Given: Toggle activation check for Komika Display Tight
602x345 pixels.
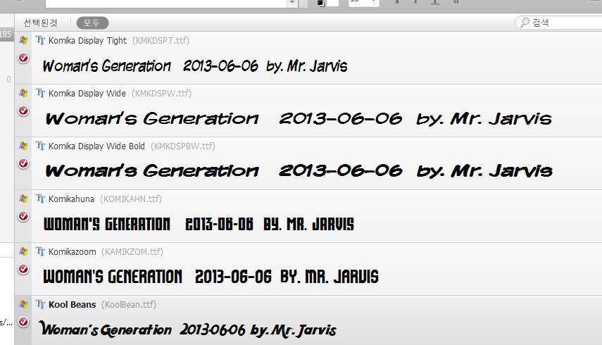Looking at the screenshot, I should 23,58.
